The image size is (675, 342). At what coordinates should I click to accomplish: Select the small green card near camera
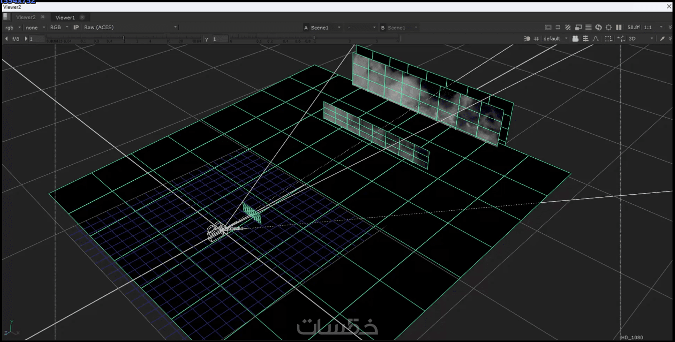[x=252, y=213]
